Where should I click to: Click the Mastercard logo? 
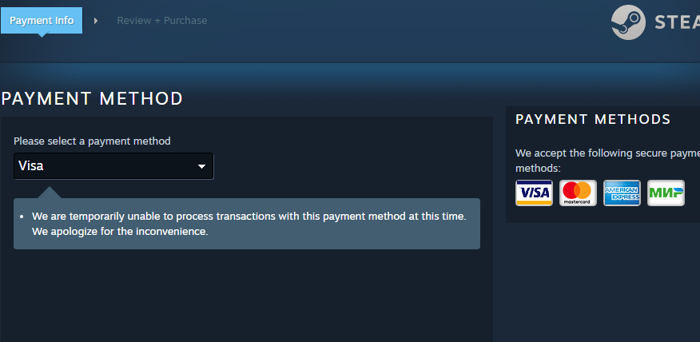pyautogui.click(x=578, y=193)
